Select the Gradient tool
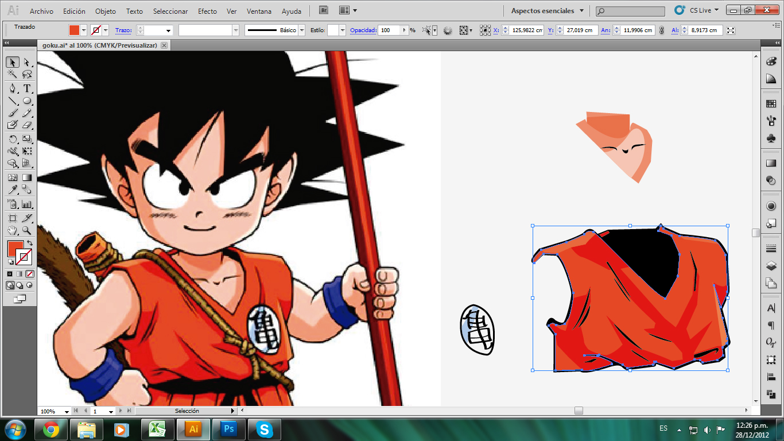The image size is (784, 441). (x=26, y=177)
